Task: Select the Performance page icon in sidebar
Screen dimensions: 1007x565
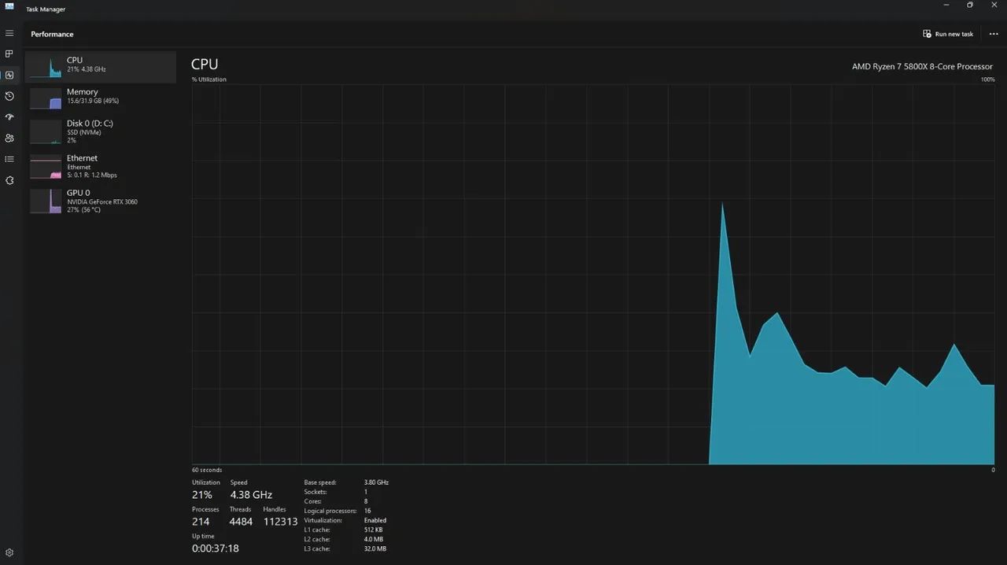Action: pyautogui.click(x=9, y=76)
